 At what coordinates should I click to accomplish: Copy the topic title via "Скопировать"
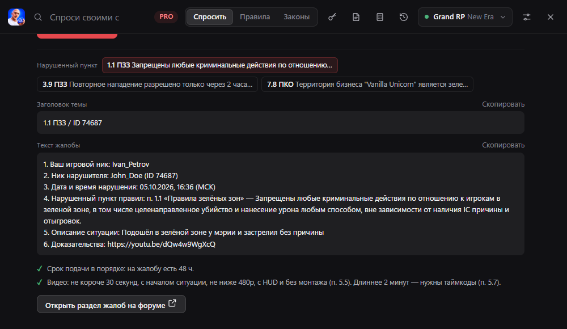pos(503,104)
